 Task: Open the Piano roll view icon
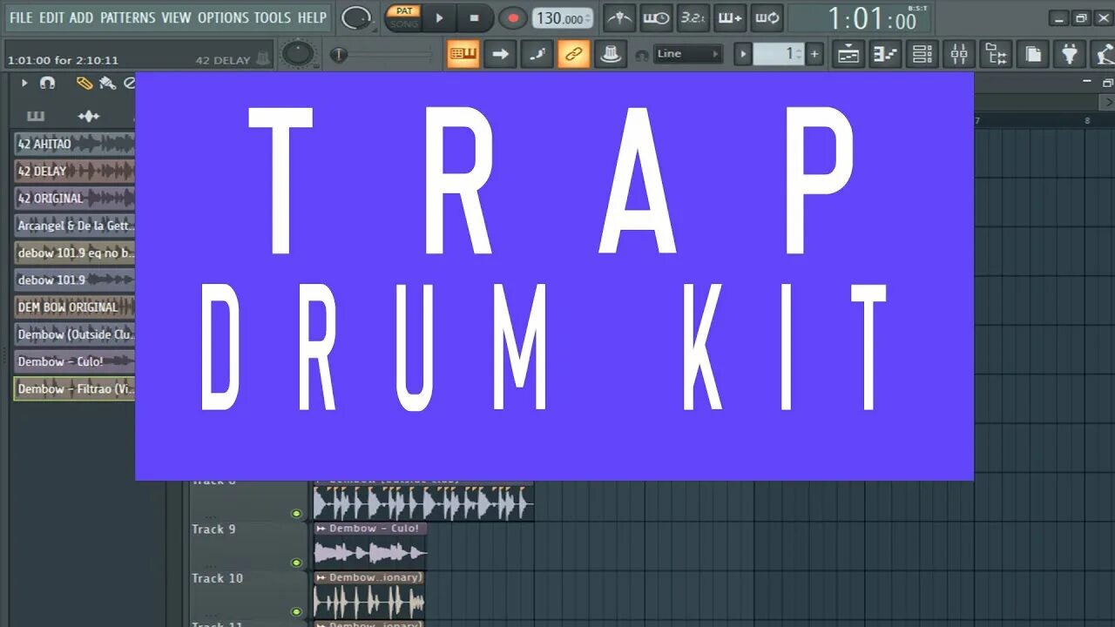885,54
